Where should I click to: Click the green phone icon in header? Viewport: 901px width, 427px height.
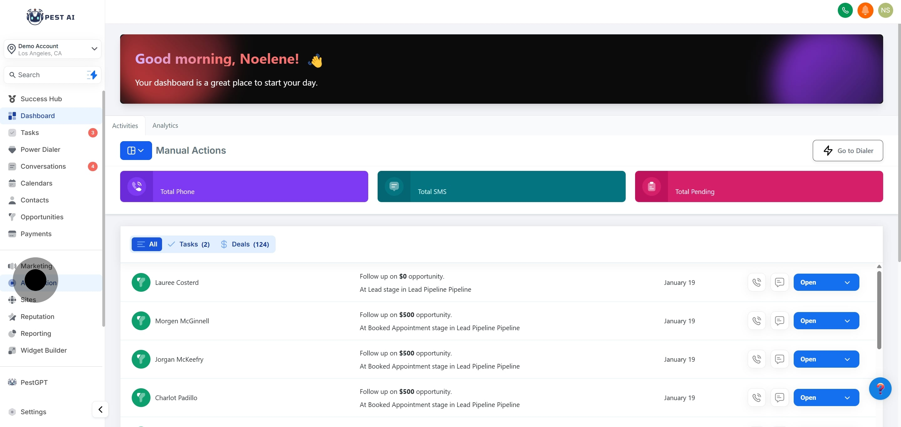click(x=845, y=10)
